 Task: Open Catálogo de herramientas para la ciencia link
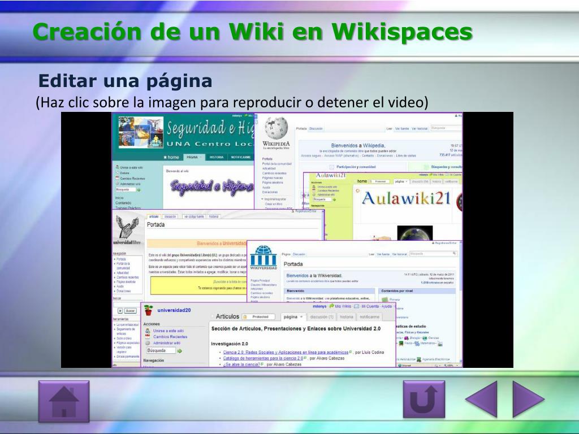(263, 358)
